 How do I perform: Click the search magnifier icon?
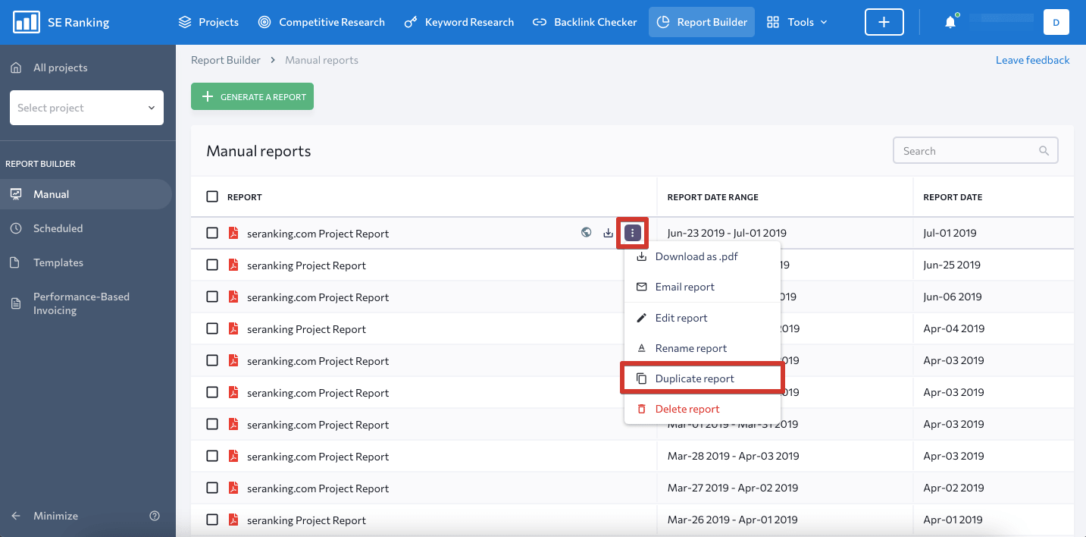pyautogui.click(x=1044, y=150)
